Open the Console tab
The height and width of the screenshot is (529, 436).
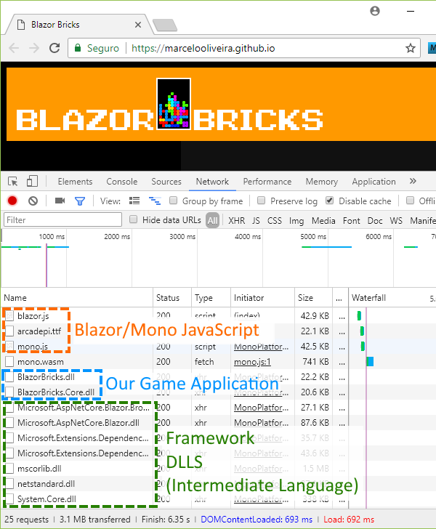click(x=122, y=182)
